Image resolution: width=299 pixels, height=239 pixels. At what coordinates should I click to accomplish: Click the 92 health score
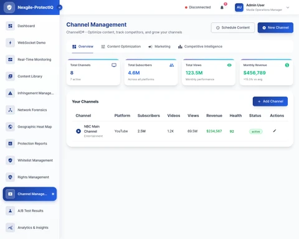click(x=232, y=131)
